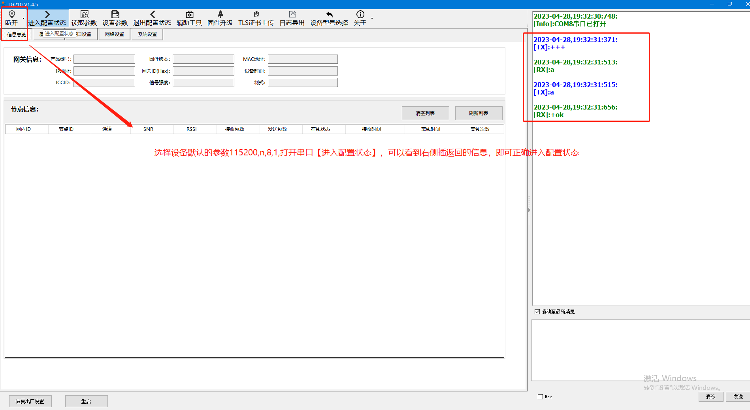750x410 pixels.
Task: Switch to the 网络设置 tab
Action: coord(115,34)
